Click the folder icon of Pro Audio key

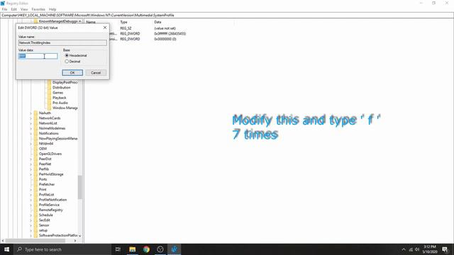point(49,103)
